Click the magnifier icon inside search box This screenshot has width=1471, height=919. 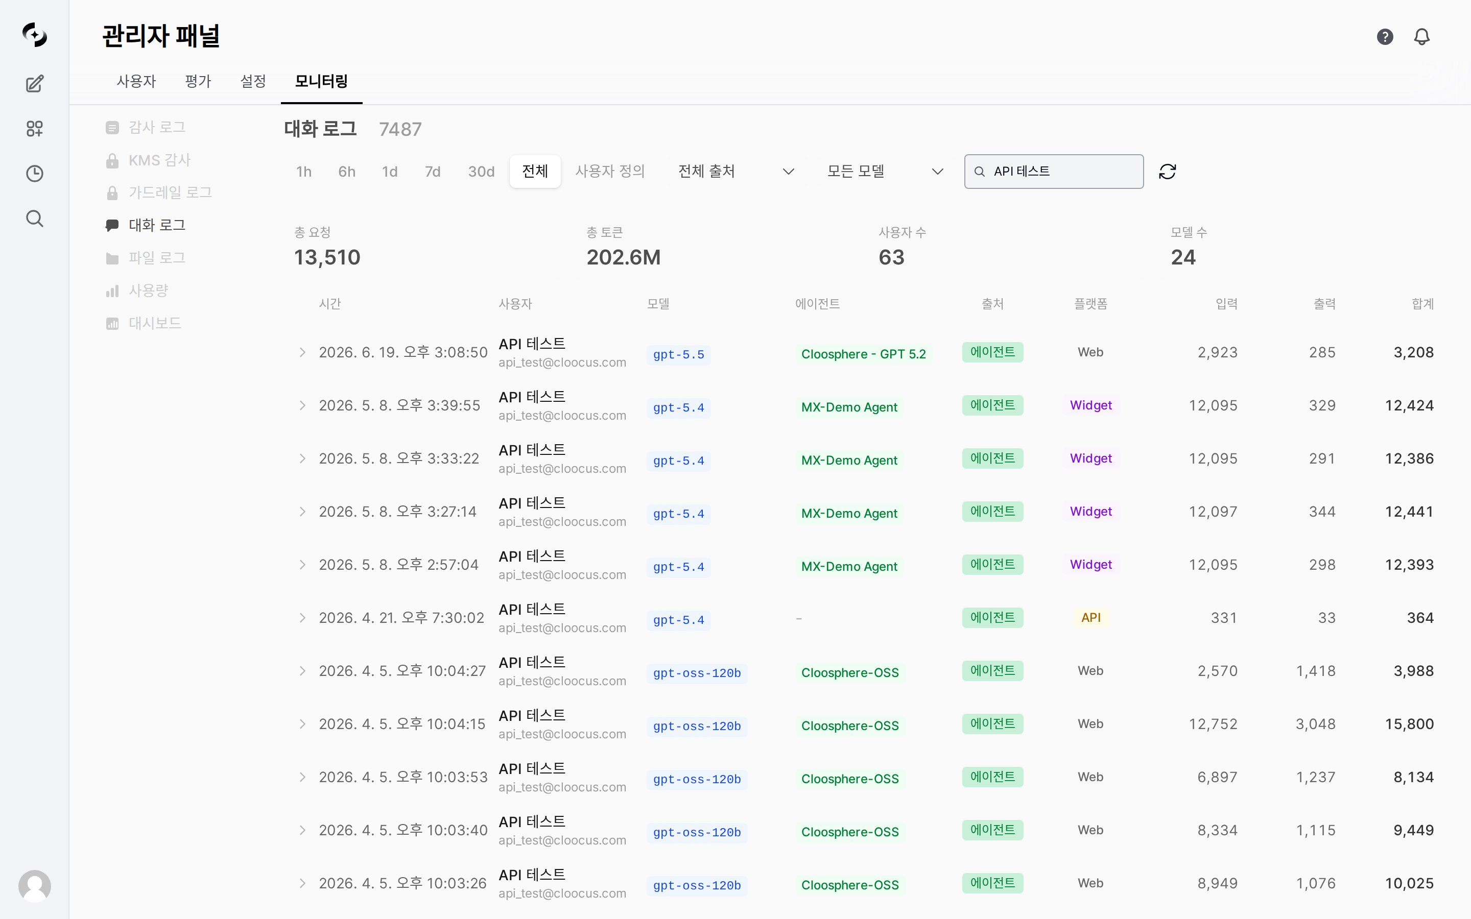pyautogui.click(x=979, y=172)
